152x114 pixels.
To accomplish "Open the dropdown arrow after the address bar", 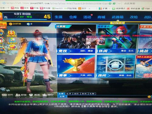I will click(119, 4).
